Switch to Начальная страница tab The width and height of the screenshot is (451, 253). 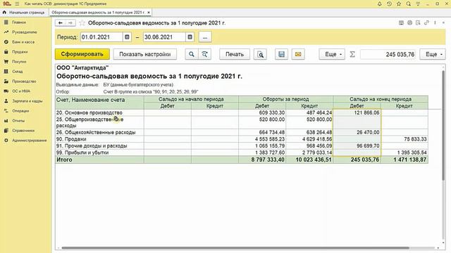point(24,13)
